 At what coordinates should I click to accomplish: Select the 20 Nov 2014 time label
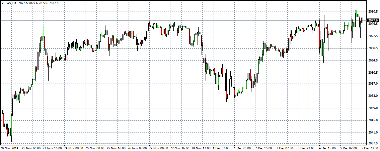(10, 148)
